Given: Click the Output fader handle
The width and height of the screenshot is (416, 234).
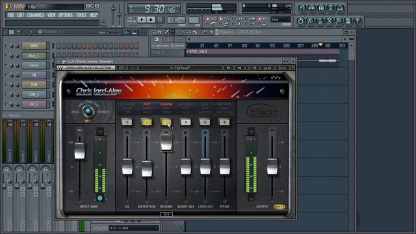Looking at the screenshot, I should pos(272,166).
